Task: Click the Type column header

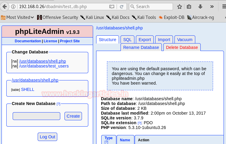Action: pos(108,138)
